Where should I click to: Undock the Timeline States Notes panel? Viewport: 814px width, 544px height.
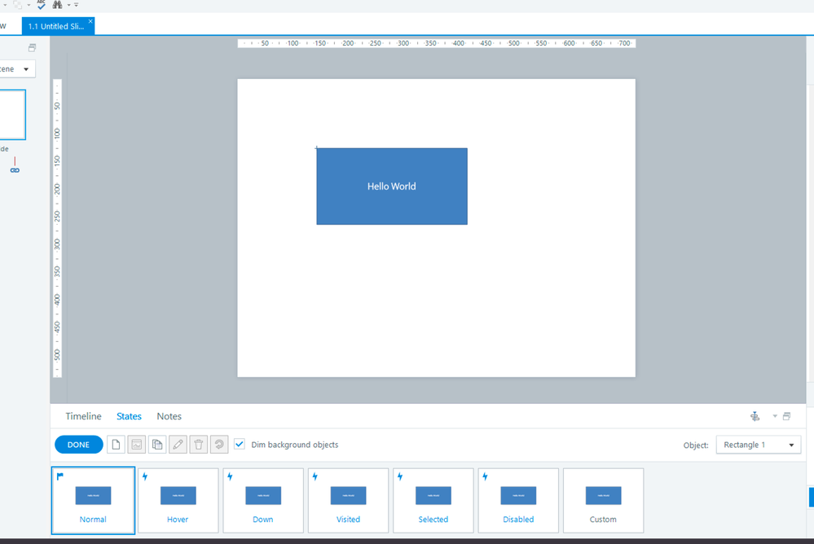[787, 416]
